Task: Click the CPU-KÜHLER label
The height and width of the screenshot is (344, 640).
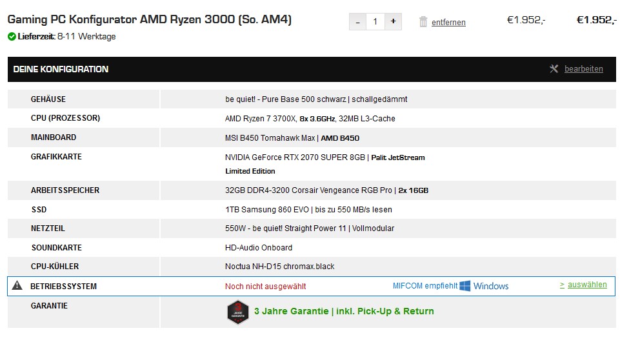Action: [55, 267]
